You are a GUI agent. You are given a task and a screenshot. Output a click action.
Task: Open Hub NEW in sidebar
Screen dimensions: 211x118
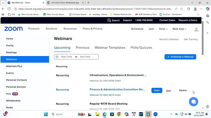pos(12,94)
